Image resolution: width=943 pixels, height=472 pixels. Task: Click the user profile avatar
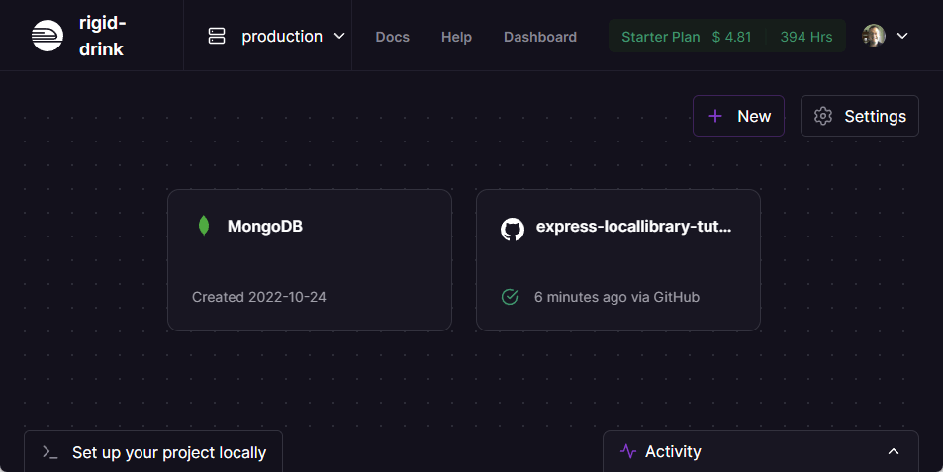coord(874,36)
